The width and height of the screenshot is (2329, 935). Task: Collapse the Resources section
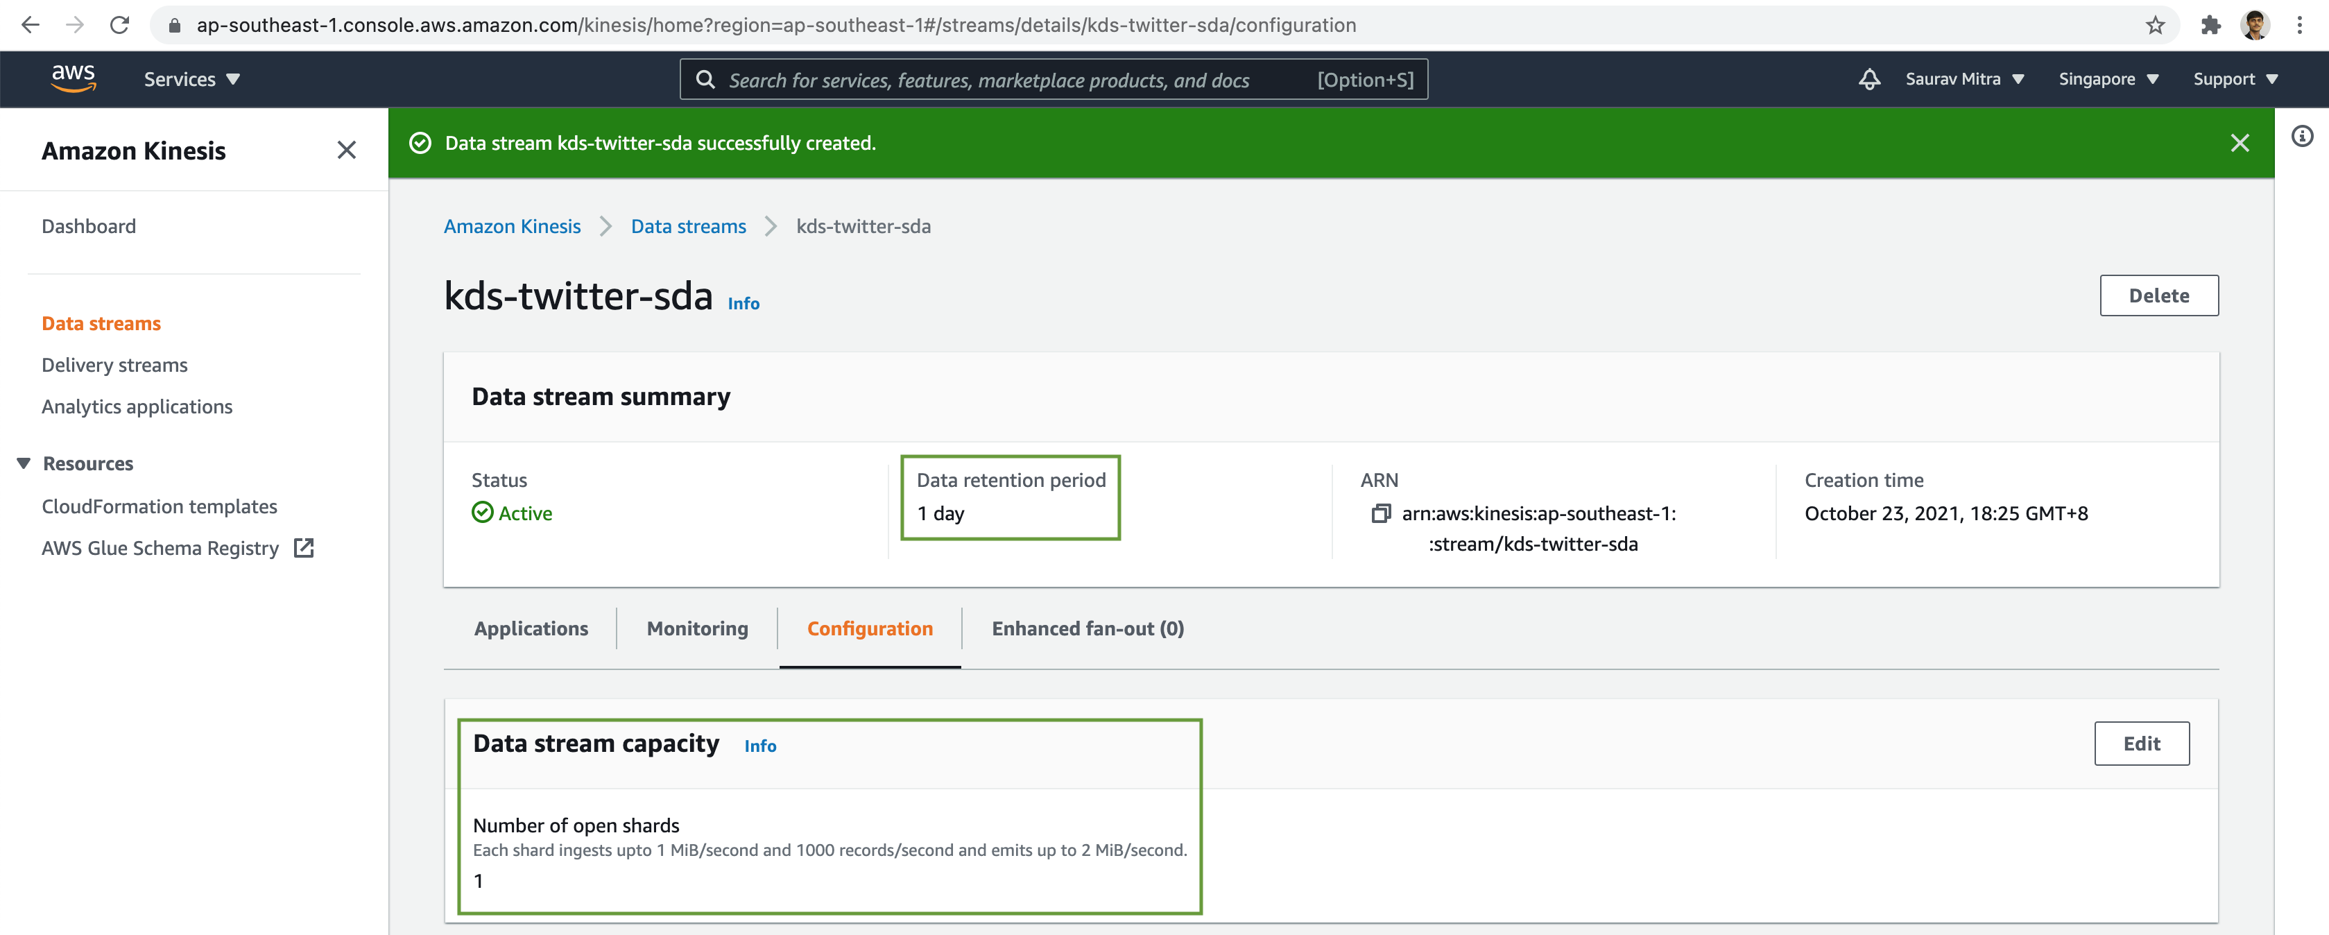[24, 463]
